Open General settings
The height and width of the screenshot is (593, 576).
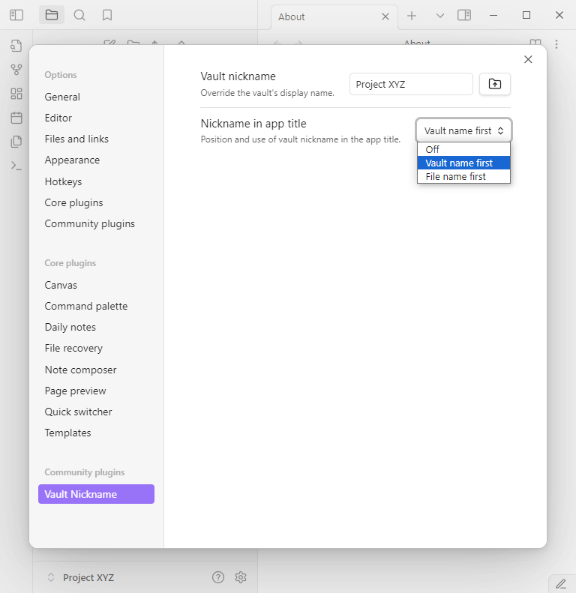[x=96, y=97]
